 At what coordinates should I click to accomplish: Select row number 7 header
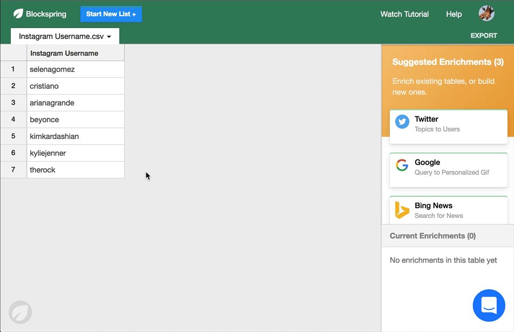coord(14,170)
